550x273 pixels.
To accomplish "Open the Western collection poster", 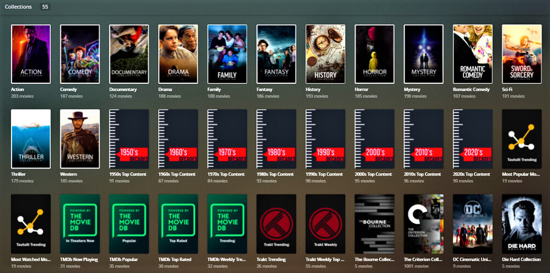I will (80, 139).
